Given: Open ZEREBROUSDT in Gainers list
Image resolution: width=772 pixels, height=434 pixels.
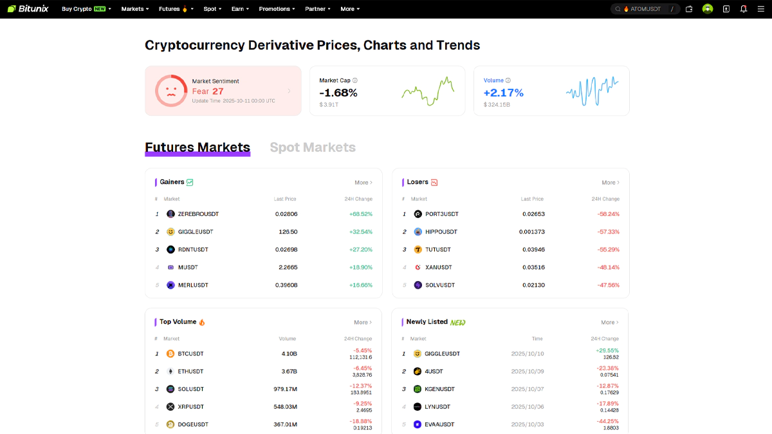Looking at the screenshot, I should click(x=198, y=214).
